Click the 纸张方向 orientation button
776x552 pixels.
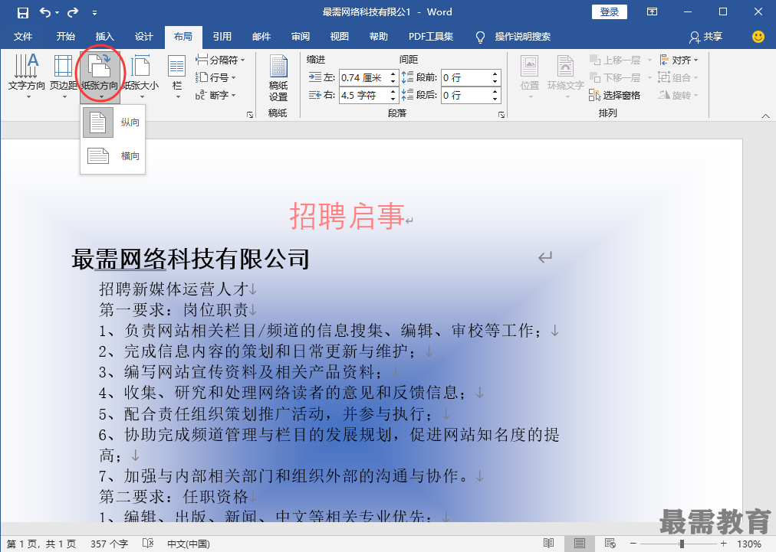pyautogui.click(x=100, y=76)
